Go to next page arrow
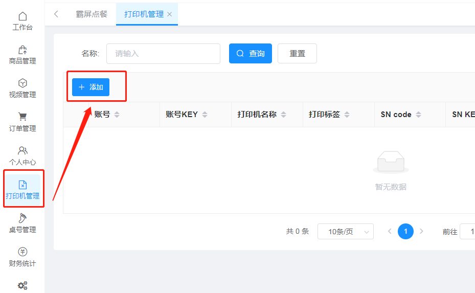The image size is (475, 293). (421, 231)
